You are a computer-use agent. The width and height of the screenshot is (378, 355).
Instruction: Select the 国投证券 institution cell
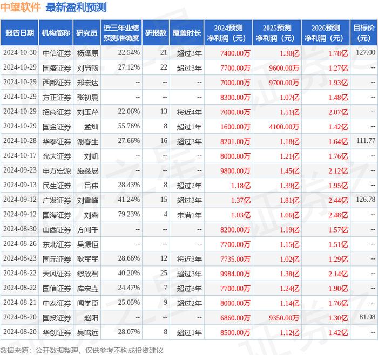(57, 318)
